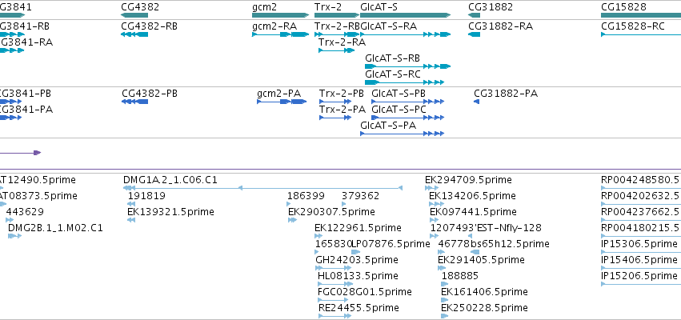Screen dimensions: 681x320
Task: Click EST IP15306.5prime label
Action: pyautogui.click(x=639, y=245)
